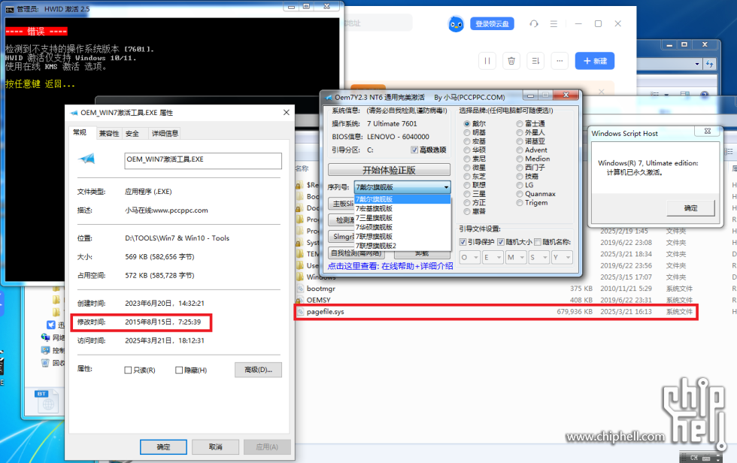Click the file name field OEM_WIN7激活工具.EXE

(203, 161)
